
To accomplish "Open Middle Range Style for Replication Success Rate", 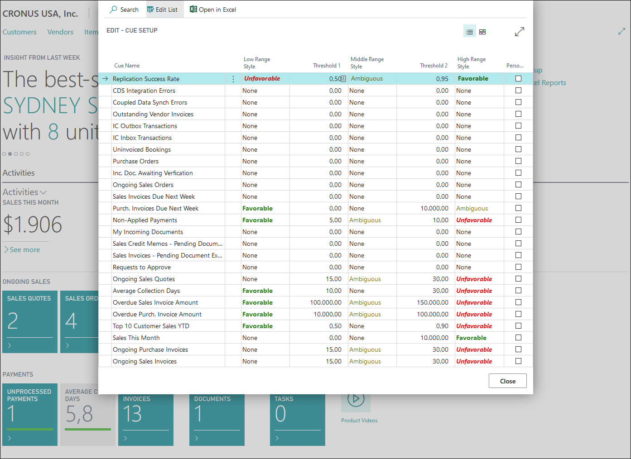I will point(372,79).
